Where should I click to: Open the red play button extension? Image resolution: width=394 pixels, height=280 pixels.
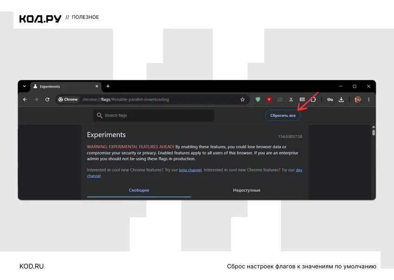269,100
